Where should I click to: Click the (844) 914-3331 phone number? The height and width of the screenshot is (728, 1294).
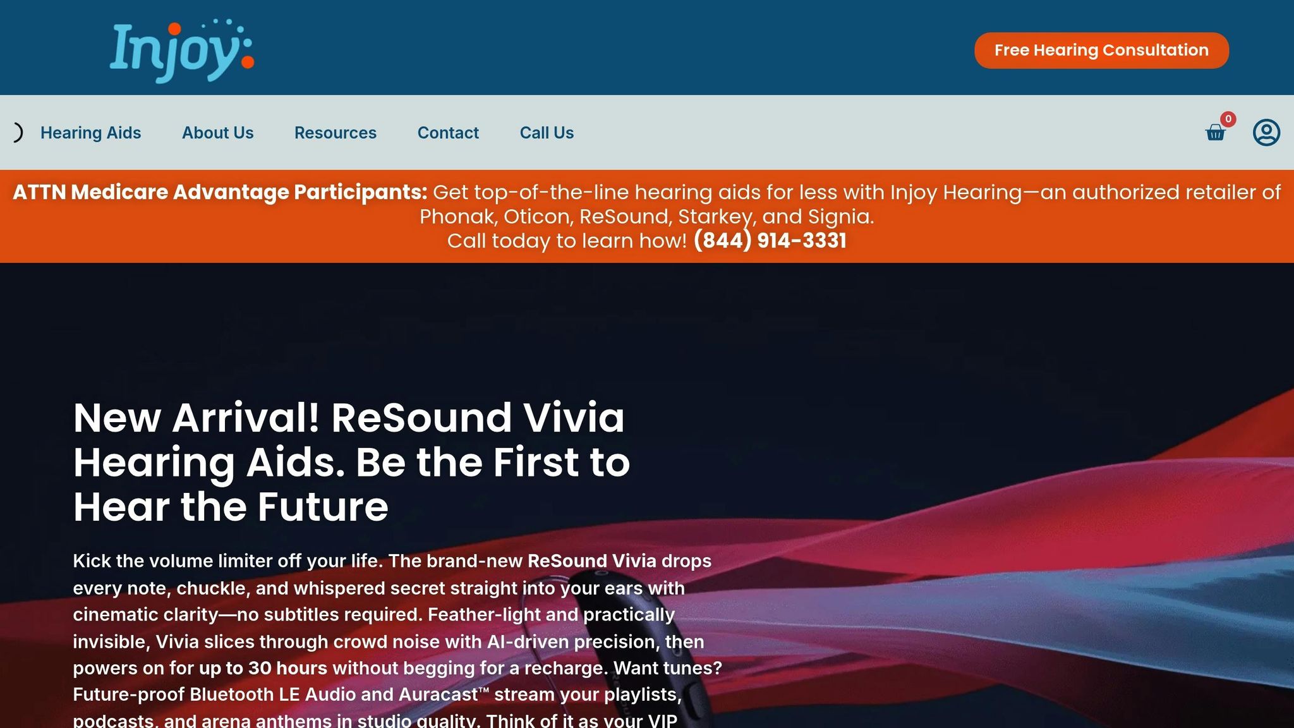(770, 241)
